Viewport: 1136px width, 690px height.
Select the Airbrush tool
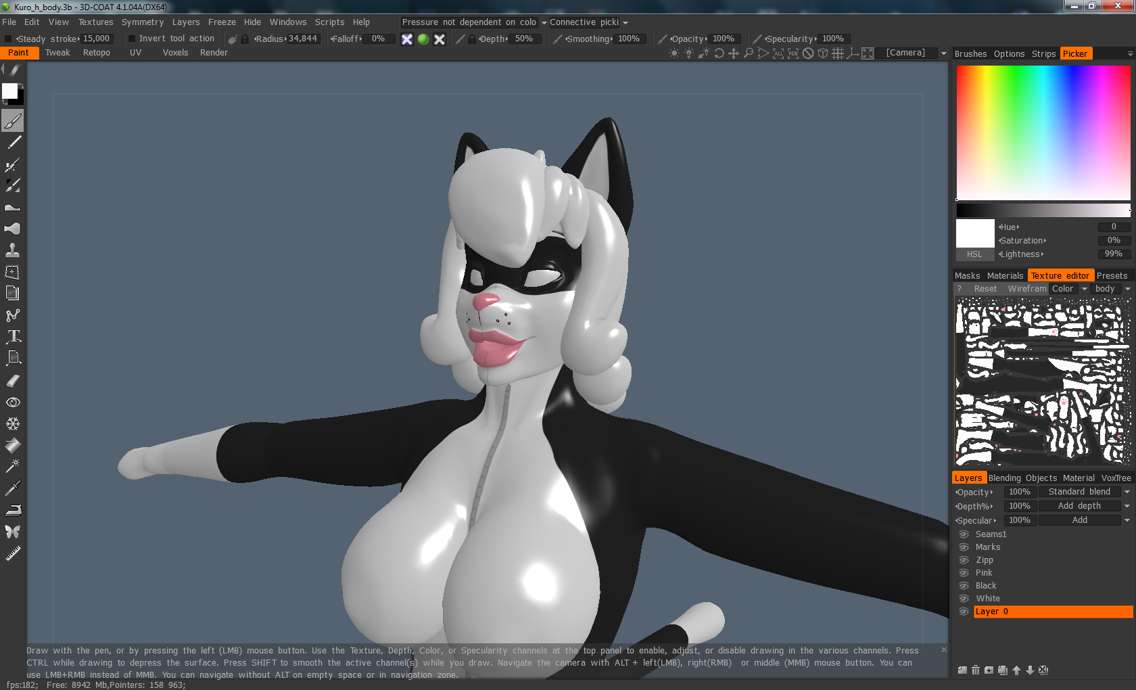tap(13, 164)
